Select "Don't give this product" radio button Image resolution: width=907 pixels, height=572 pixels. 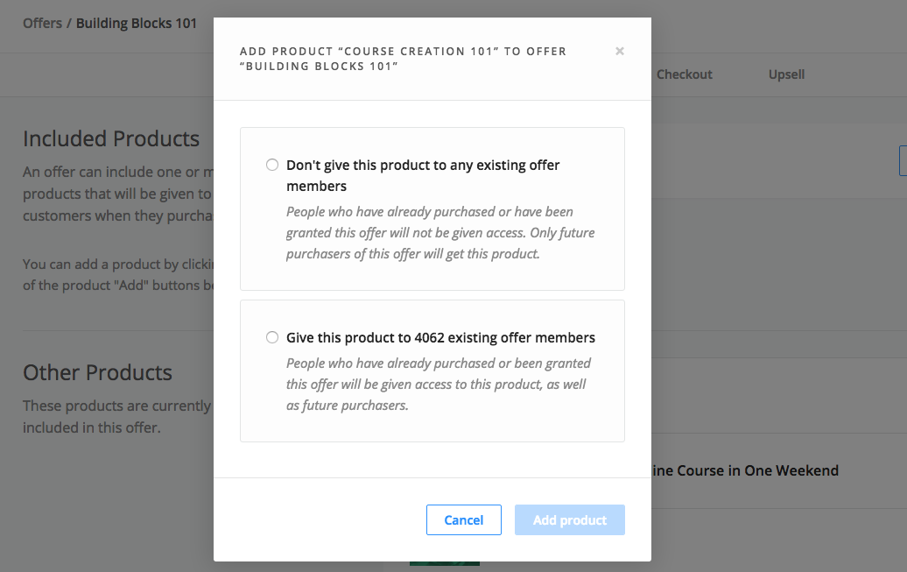272,165
